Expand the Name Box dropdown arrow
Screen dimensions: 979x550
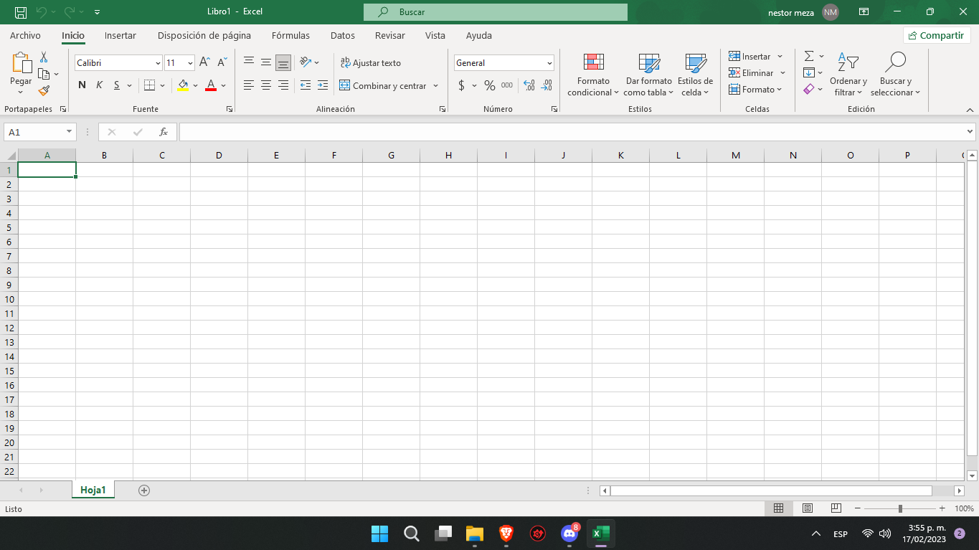tap(70, 132)
